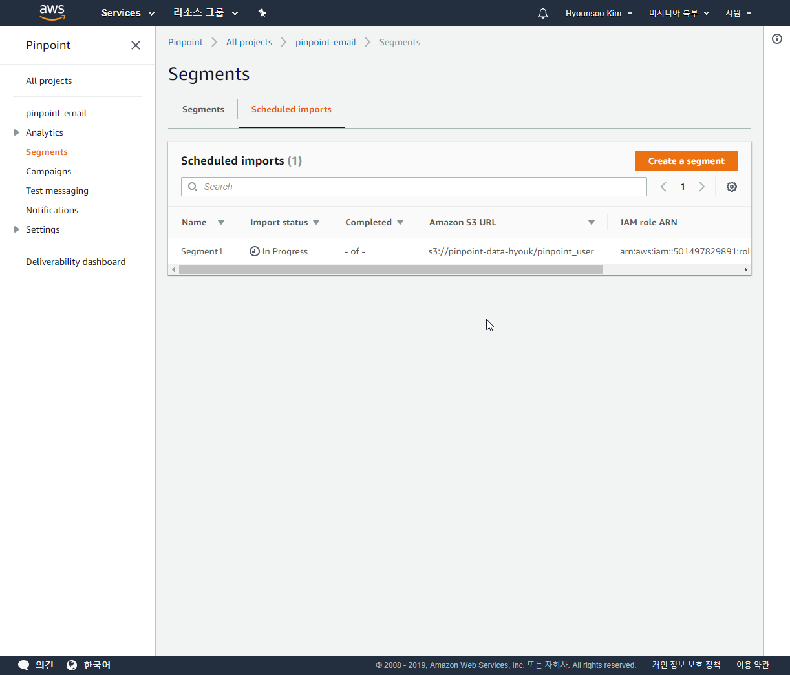
Task: Click Create a segment button
Action: (687, 161)
